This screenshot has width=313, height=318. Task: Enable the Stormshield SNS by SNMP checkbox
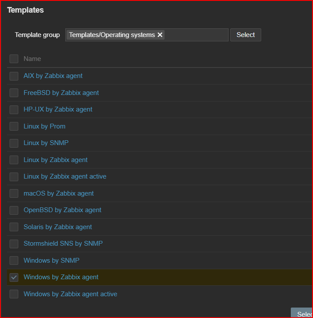coord(14,244)
